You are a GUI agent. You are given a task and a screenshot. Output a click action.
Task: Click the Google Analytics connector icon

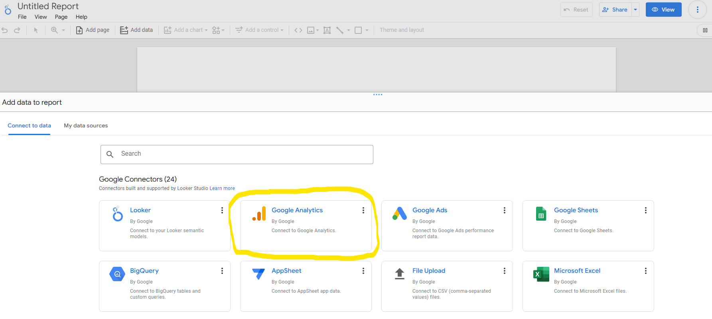click(x=259, y=214)
